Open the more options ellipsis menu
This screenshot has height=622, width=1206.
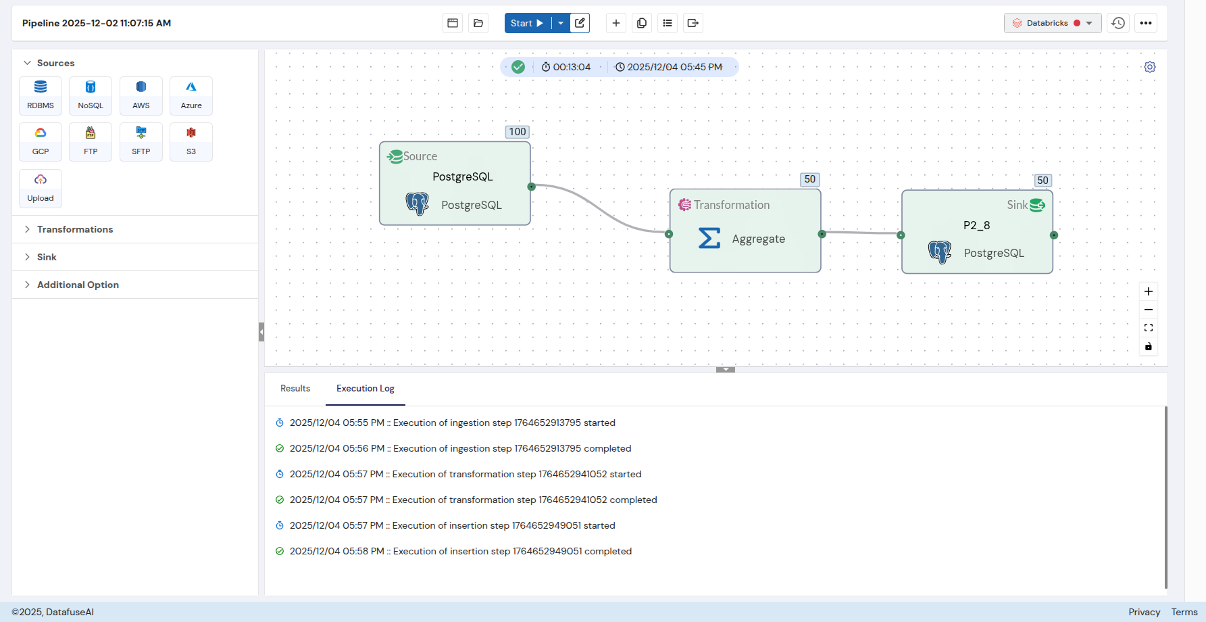(1146, 22)
